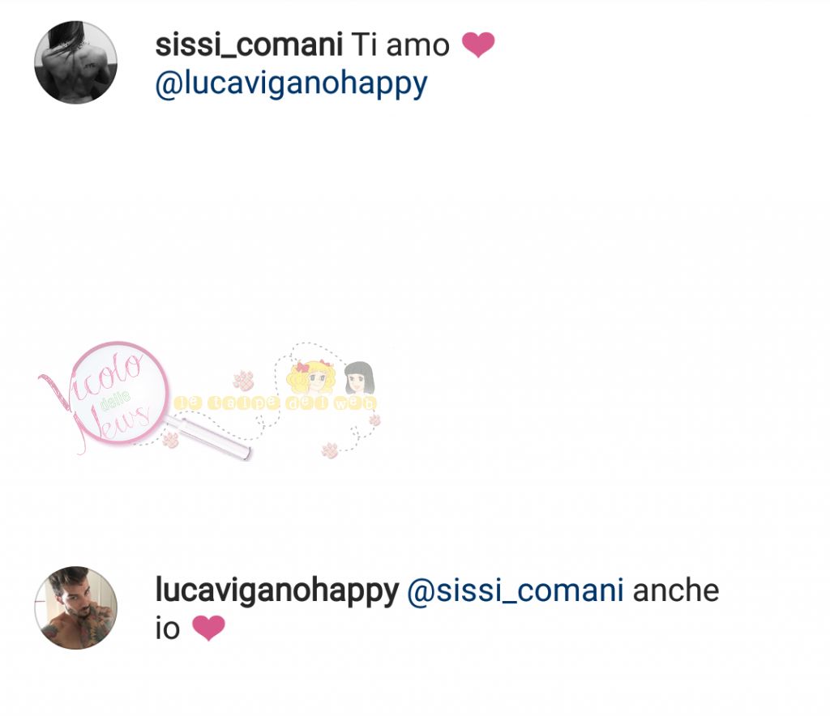Click the paw print left of blonde girl
This screenshot has height=716, width=830.
(243, 379)
